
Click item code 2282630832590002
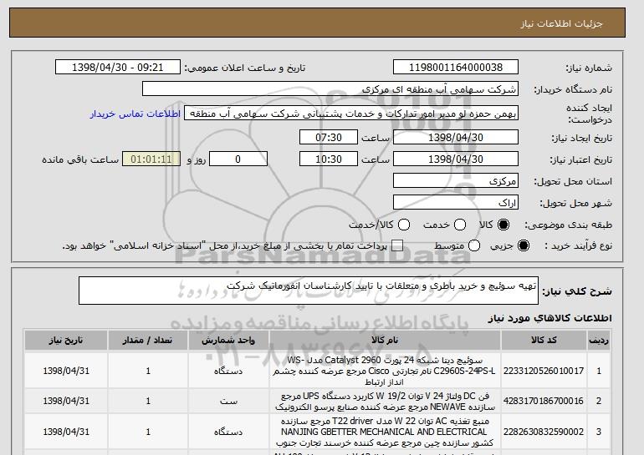click(x=544, y=432)
